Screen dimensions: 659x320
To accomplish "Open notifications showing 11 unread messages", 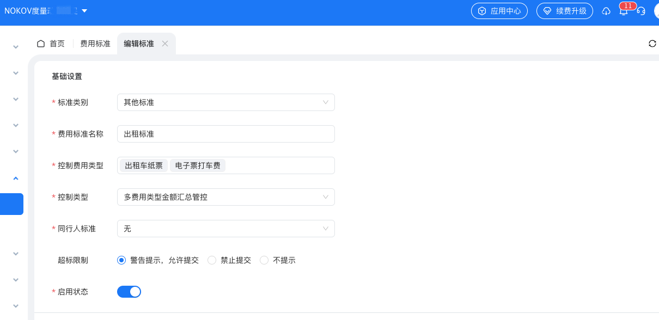I will coord(624,11).
